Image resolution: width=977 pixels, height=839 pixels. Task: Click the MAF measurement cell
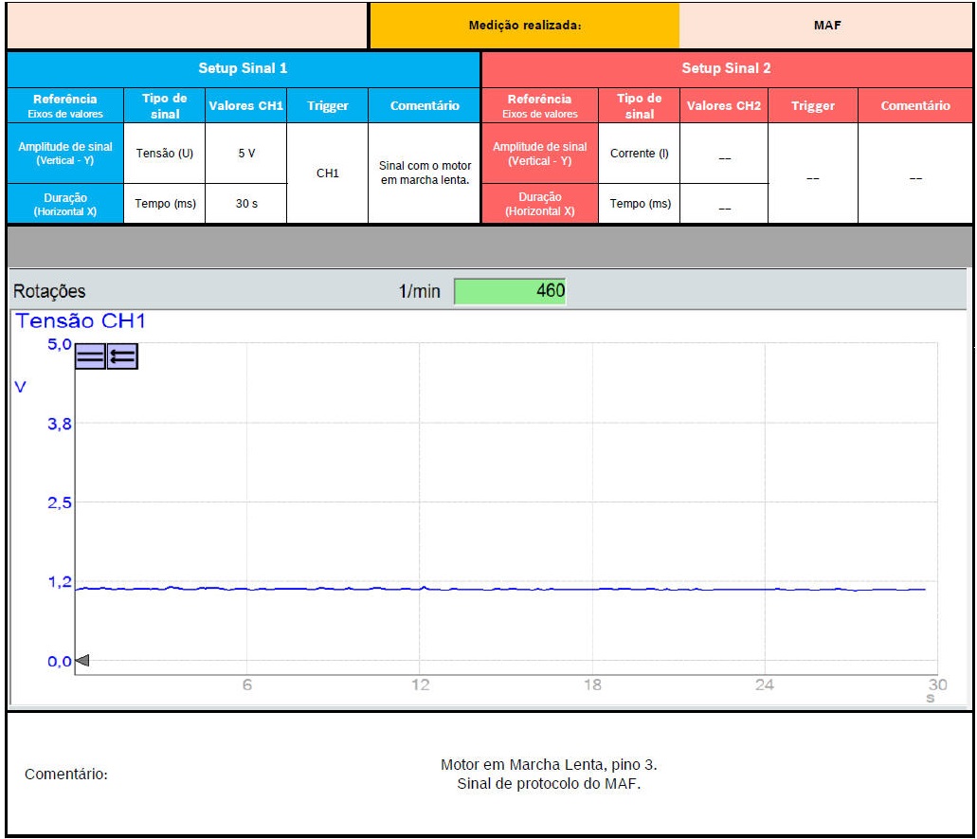coord(827,26)
